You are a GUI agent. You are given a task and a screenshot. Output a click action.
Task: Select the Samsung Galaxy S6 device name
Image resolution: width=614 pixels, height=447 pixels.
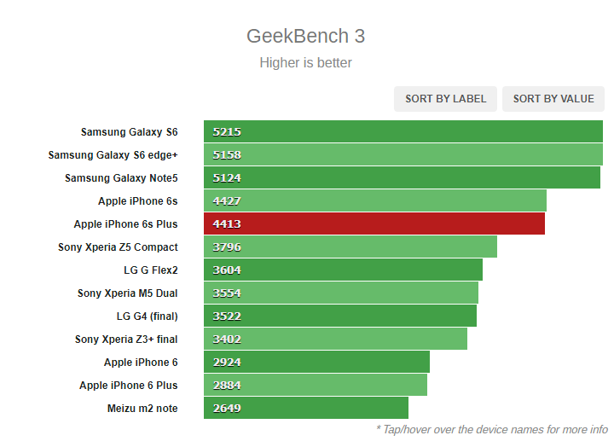130,132
